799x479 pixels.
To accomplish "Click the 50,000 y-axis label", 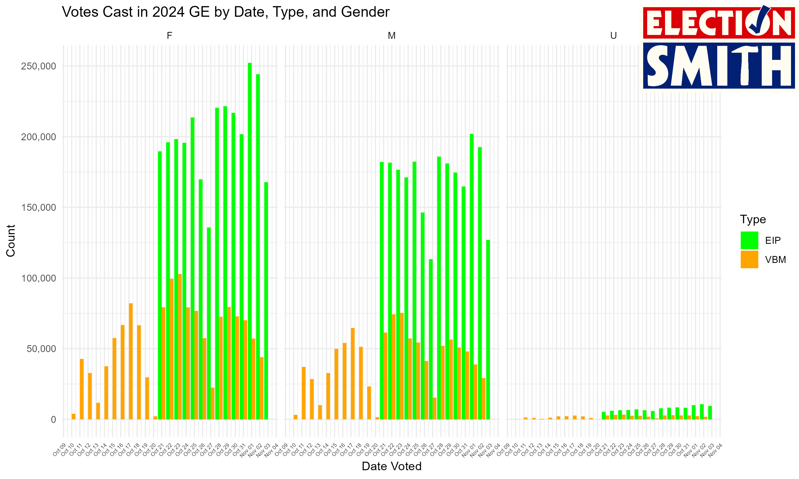I will pyautogui.click(x=41, y=349).
